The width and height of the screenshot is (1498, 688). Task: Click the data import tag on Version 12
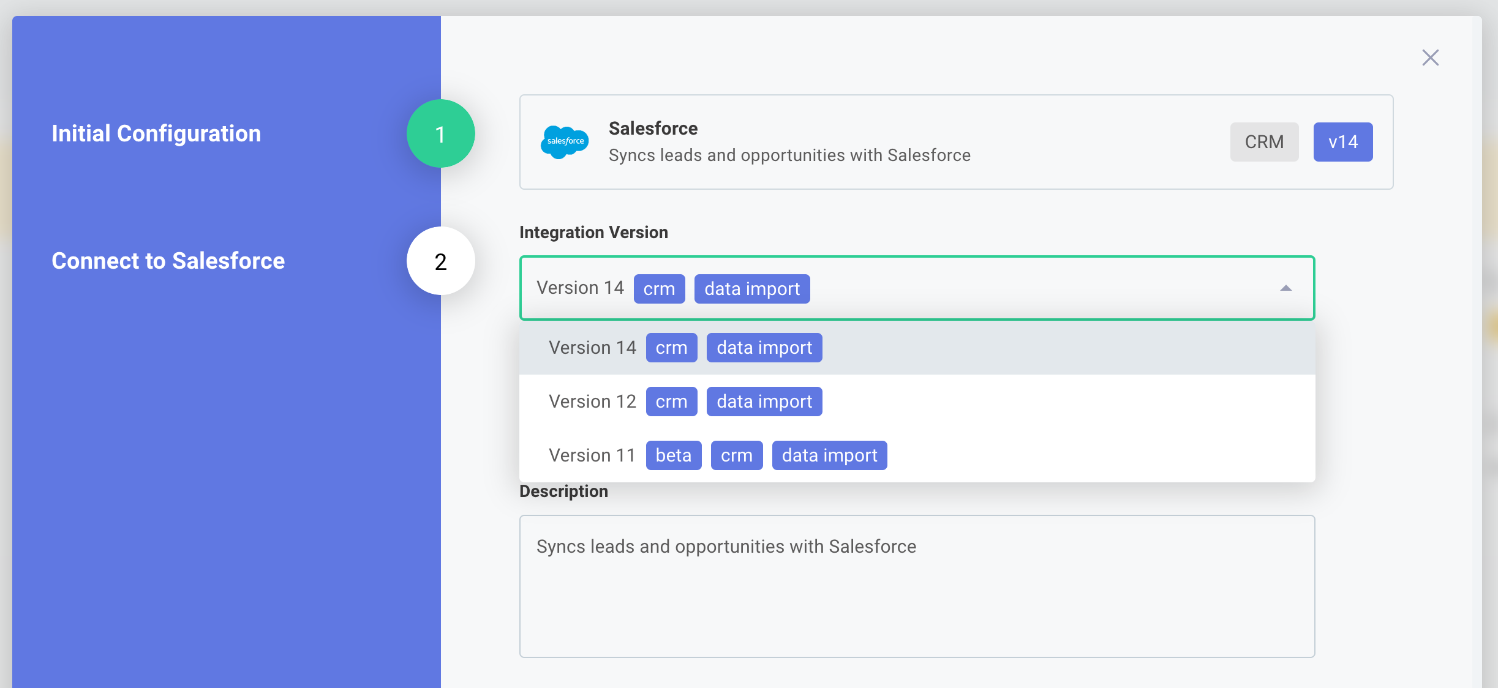click(764, 401)
